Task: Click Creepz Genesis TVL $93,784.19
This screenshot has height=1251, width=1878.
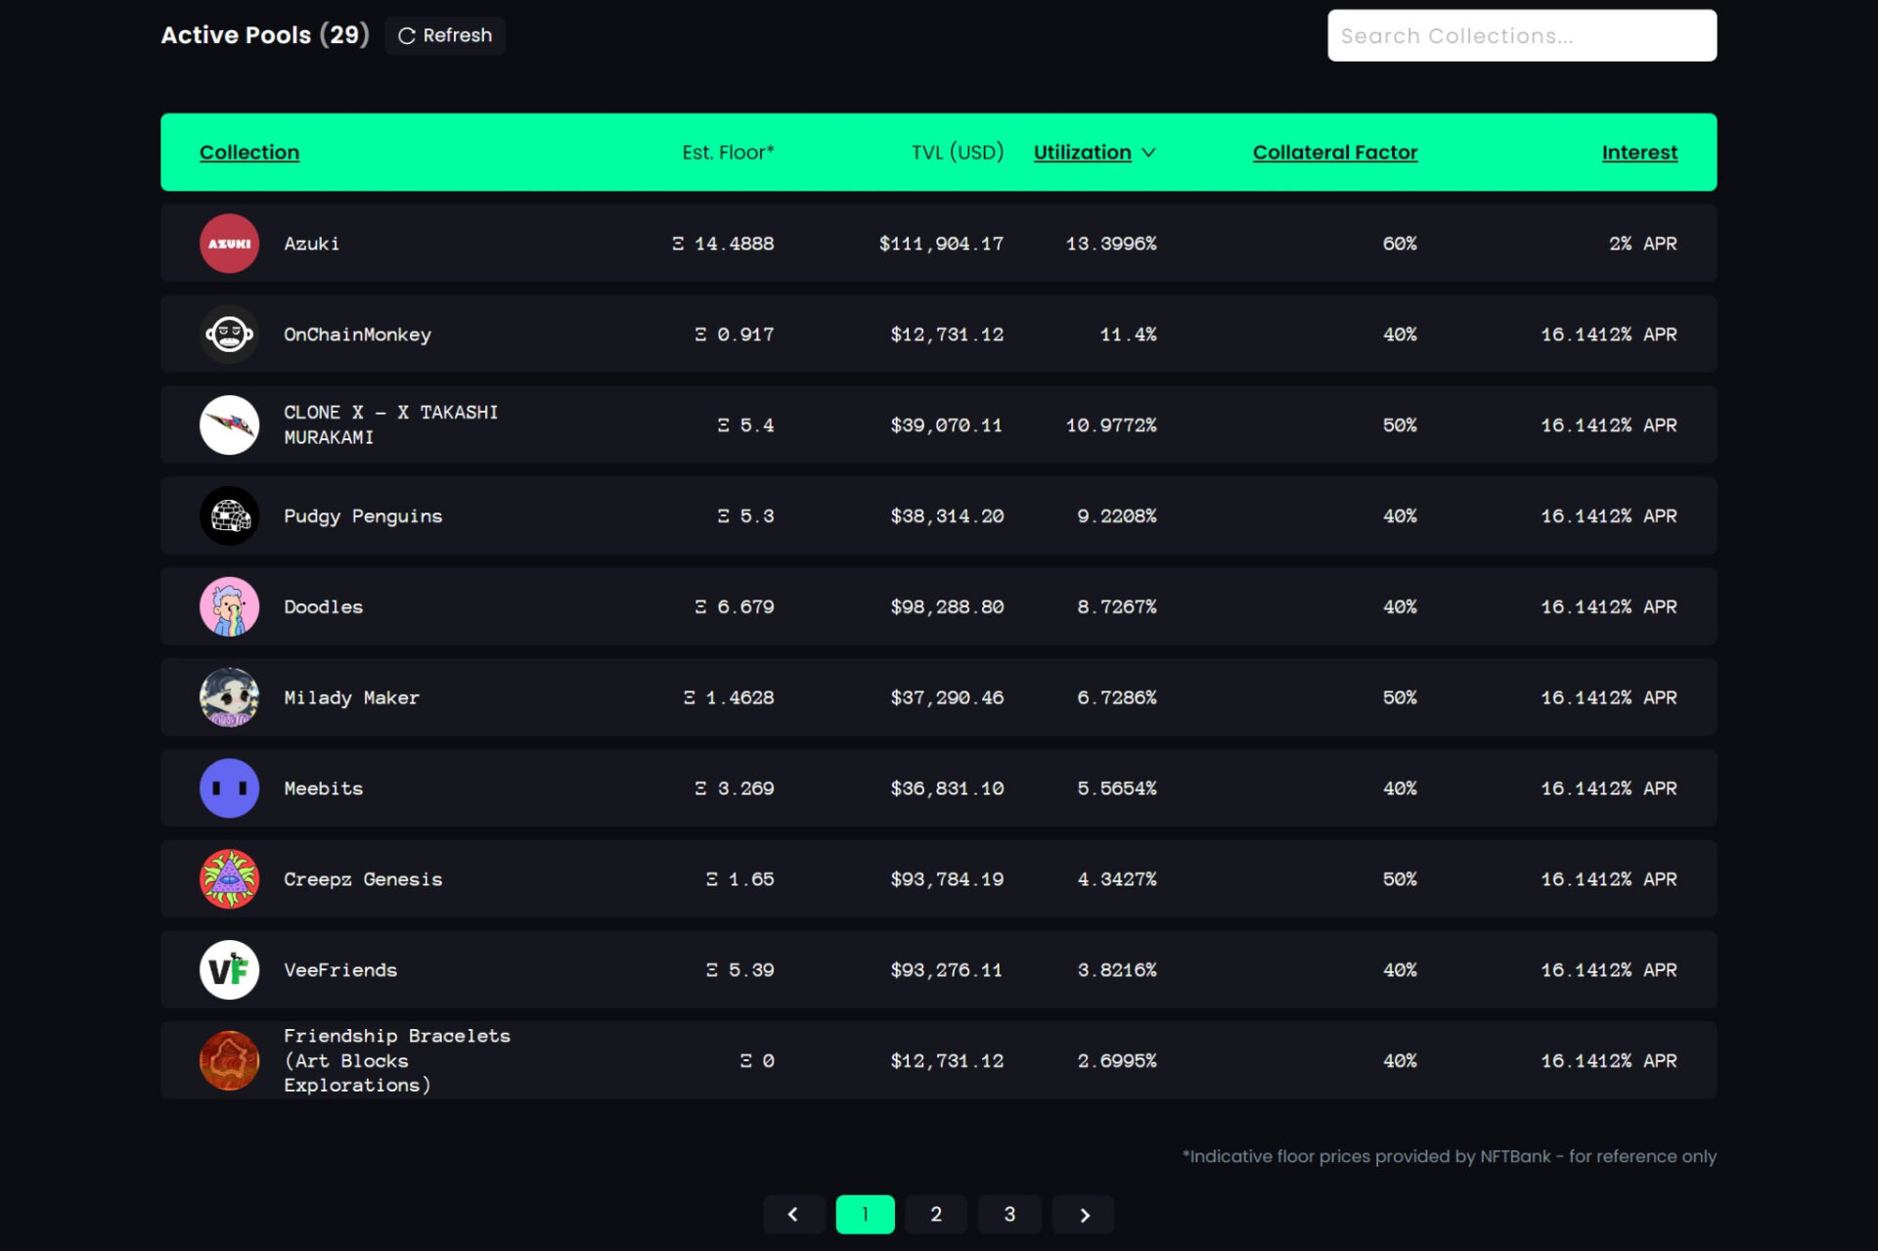Action: pos(946,879)
